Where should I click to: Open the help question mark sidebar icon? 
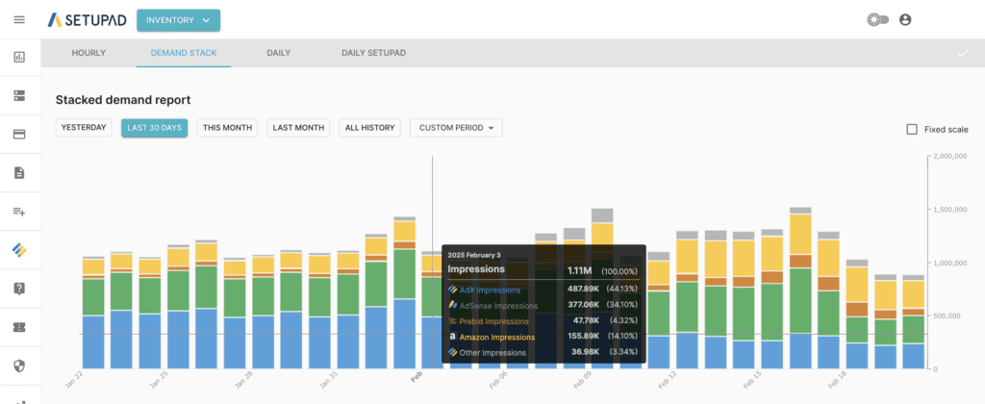click(x=19, y=288)
